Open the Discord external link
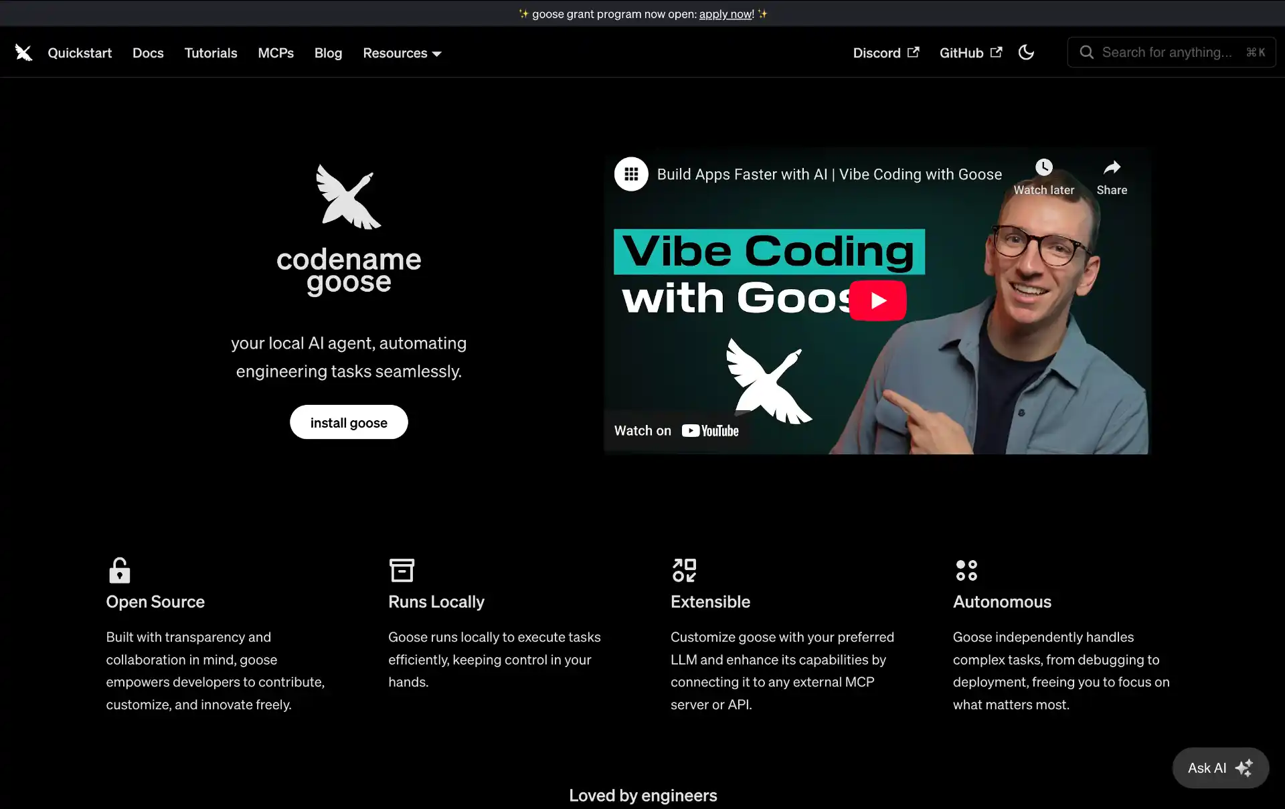The width and height of the screenshot is (1285, 809). tap(885, 53)
